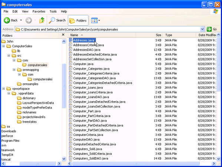Collapse the .vpprefdata tree node
Viewport: 222px width, 167px height.
(9, 93)
